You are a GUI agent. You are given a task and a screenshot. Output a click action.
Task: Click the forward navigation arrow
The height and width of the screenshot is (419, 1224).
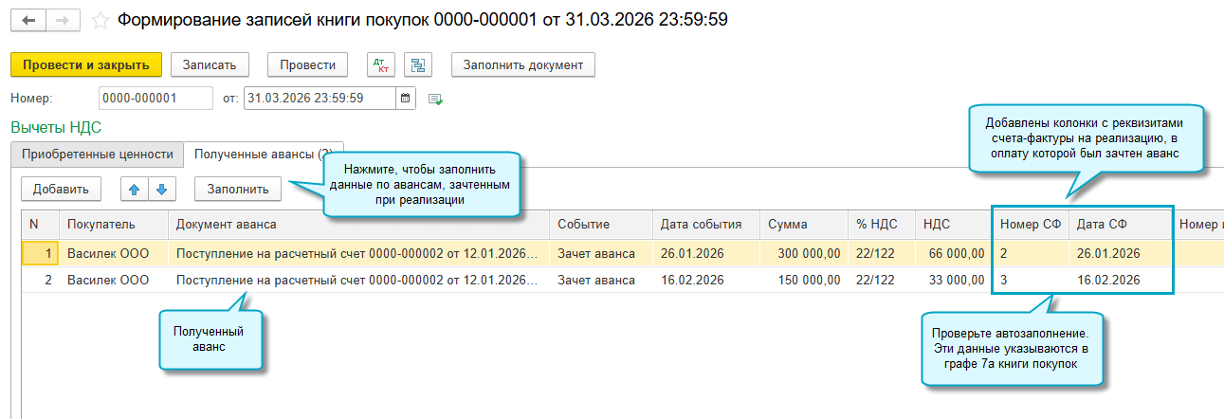63,20
